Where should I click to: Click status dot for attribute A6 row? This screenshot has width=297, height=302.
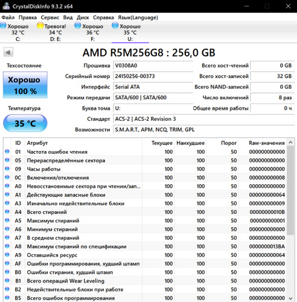7,229
